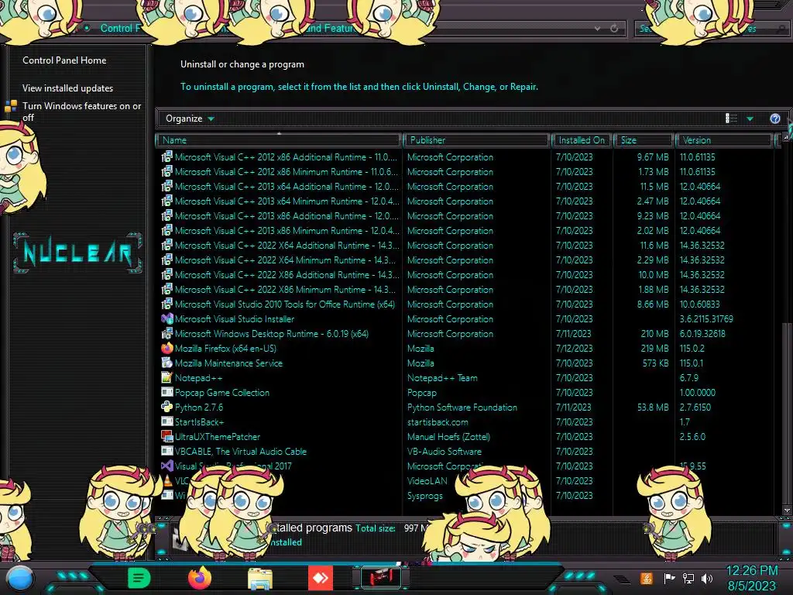Viewport: 793px width, 595px height.
Task: Click the volume speaker tray icon
Action: click(x=707, y=578)
